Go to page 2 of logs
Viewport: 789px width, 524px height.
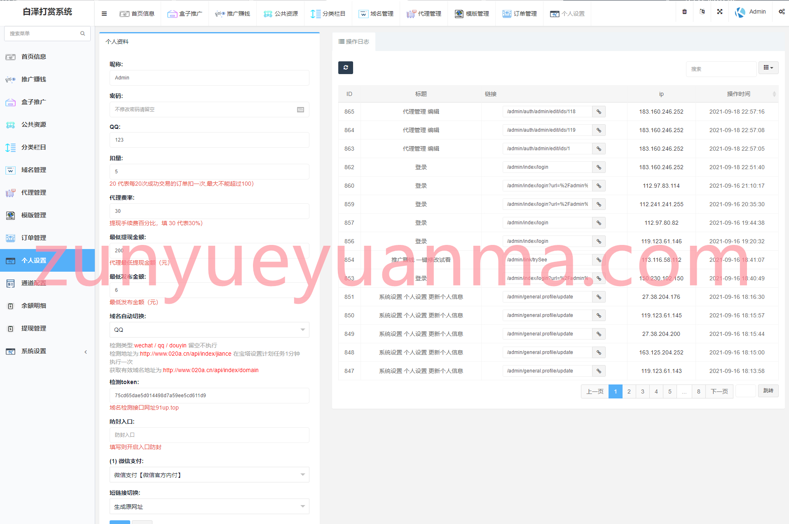[629, 391]
